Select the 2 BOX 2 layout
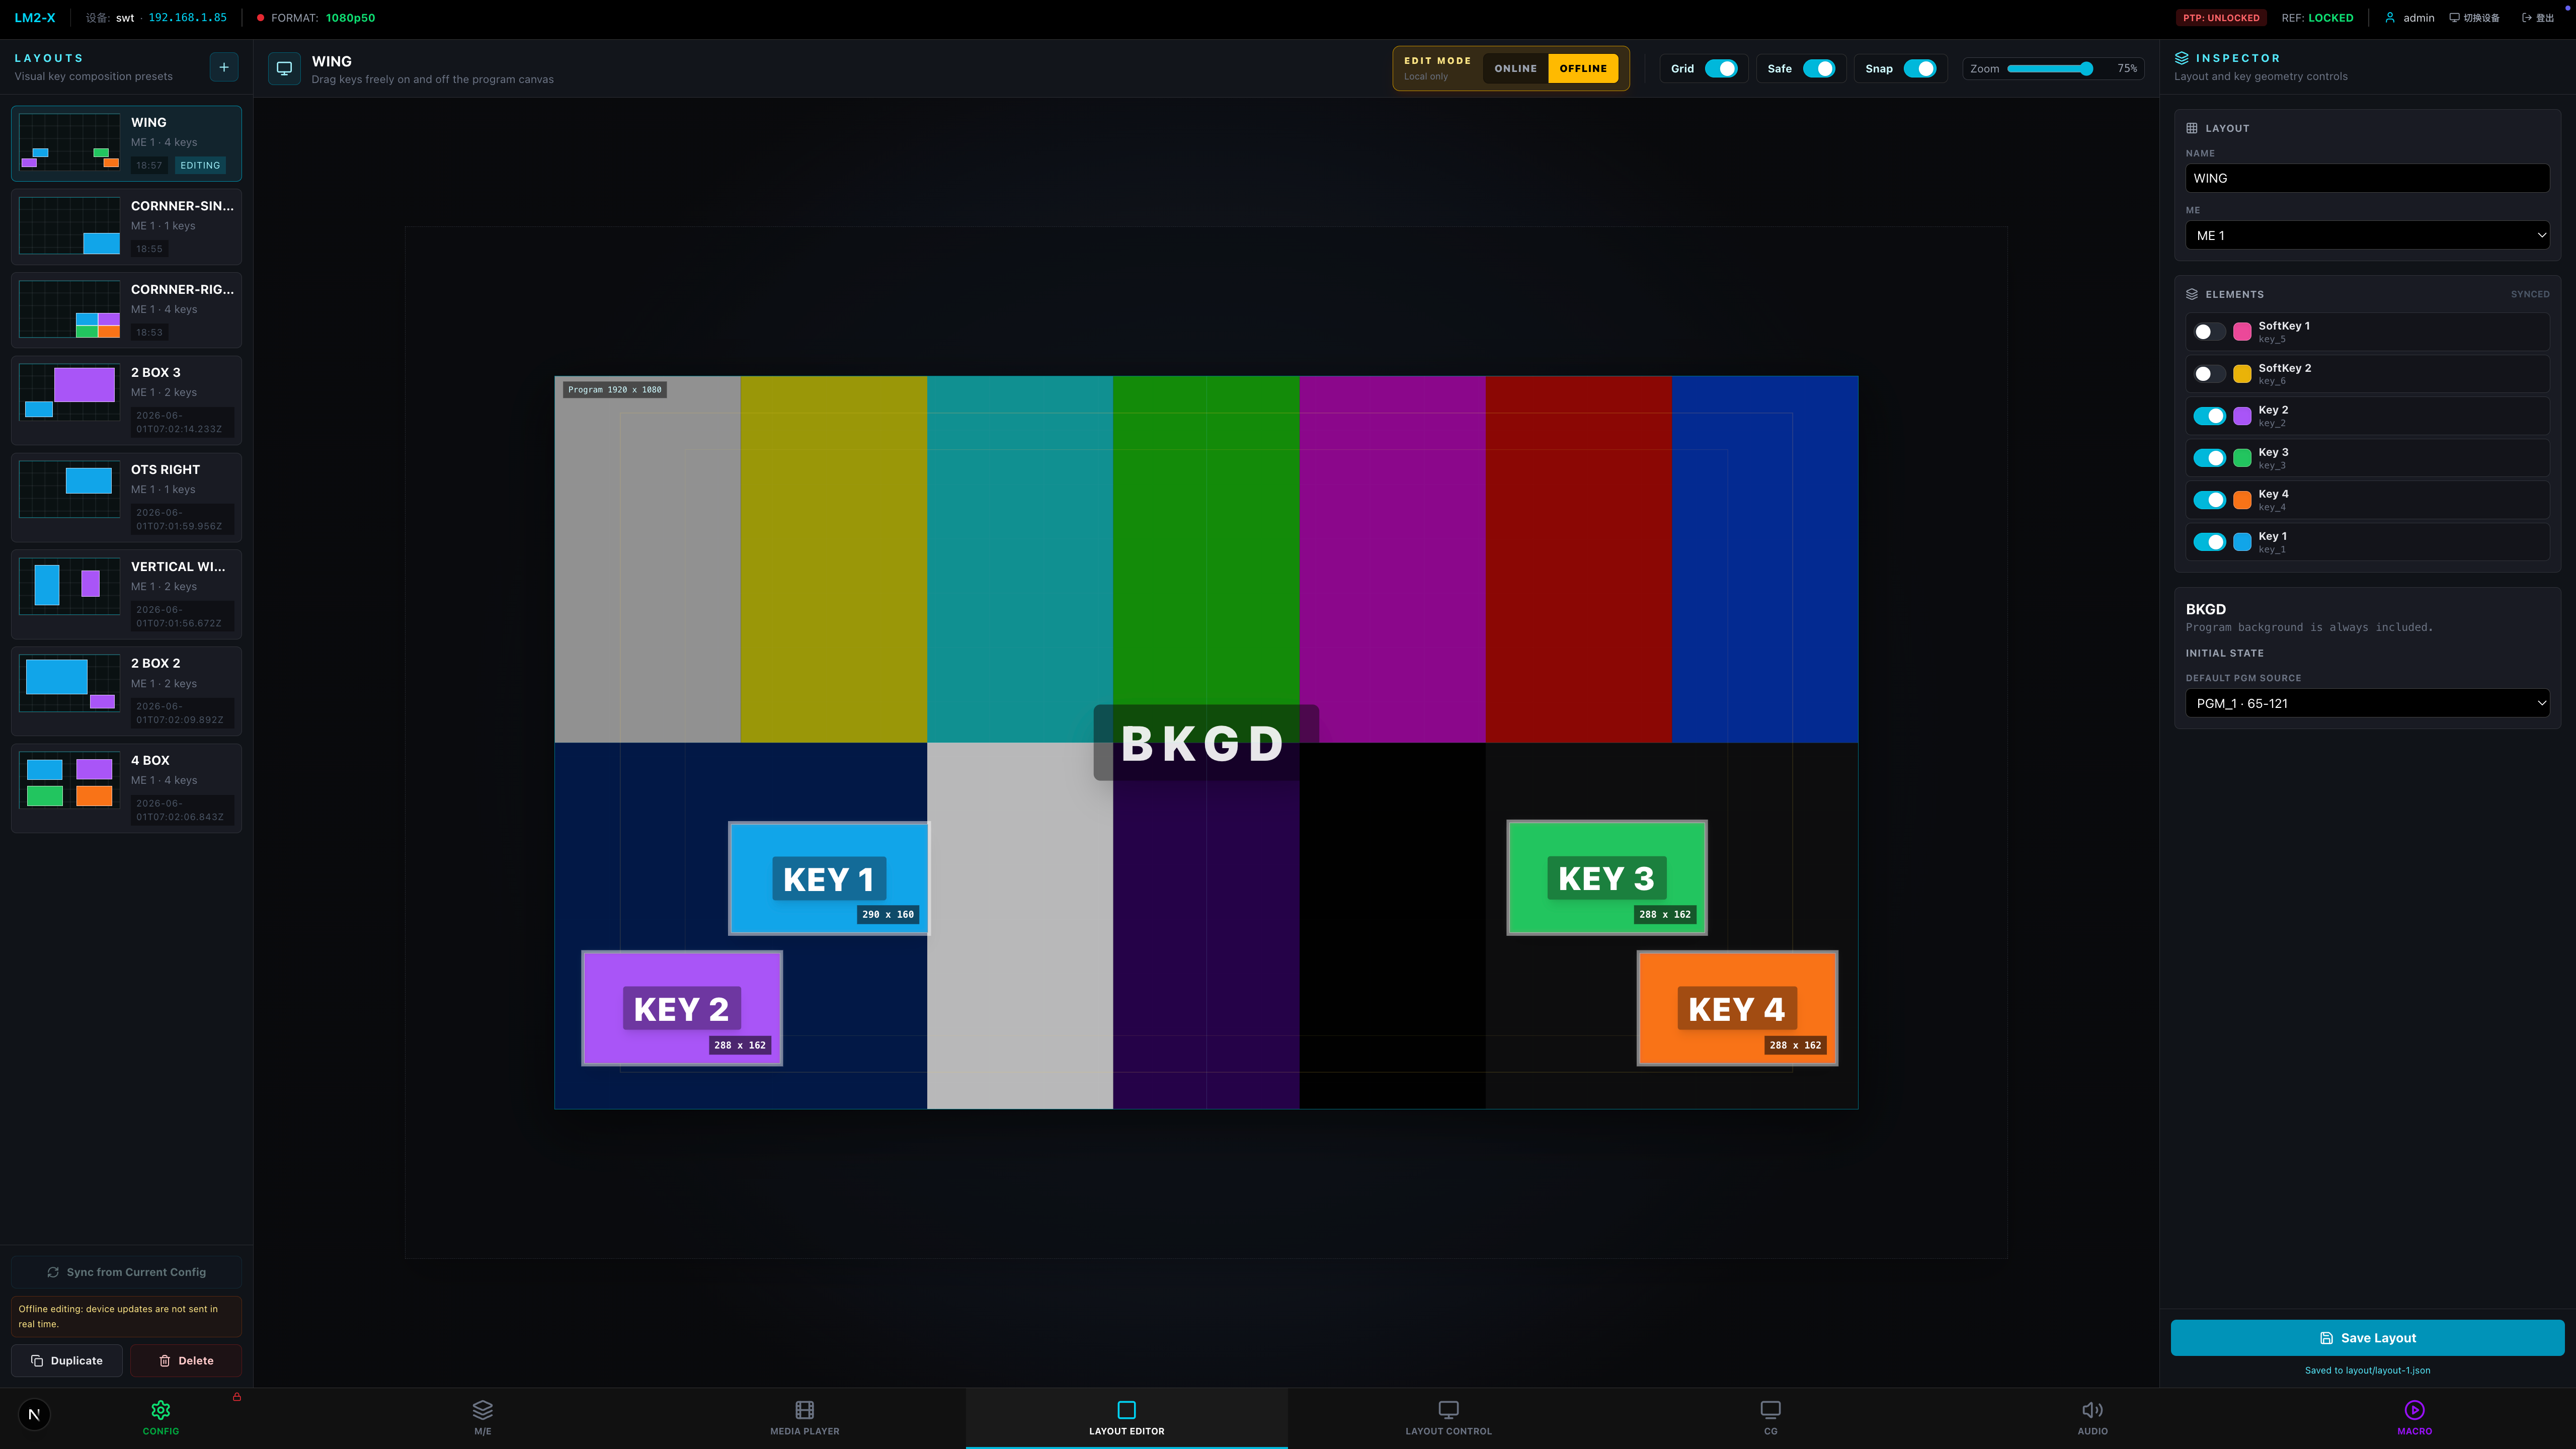 126,691
